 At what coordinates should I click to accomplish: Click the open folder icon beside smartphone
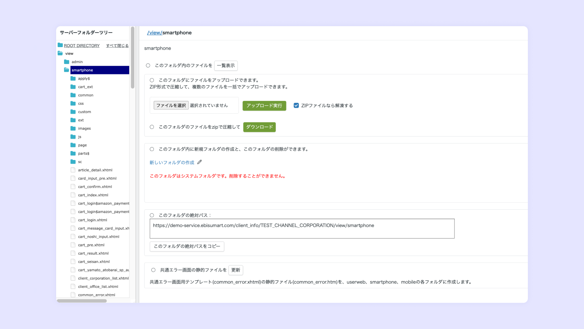tap(67, 70)
